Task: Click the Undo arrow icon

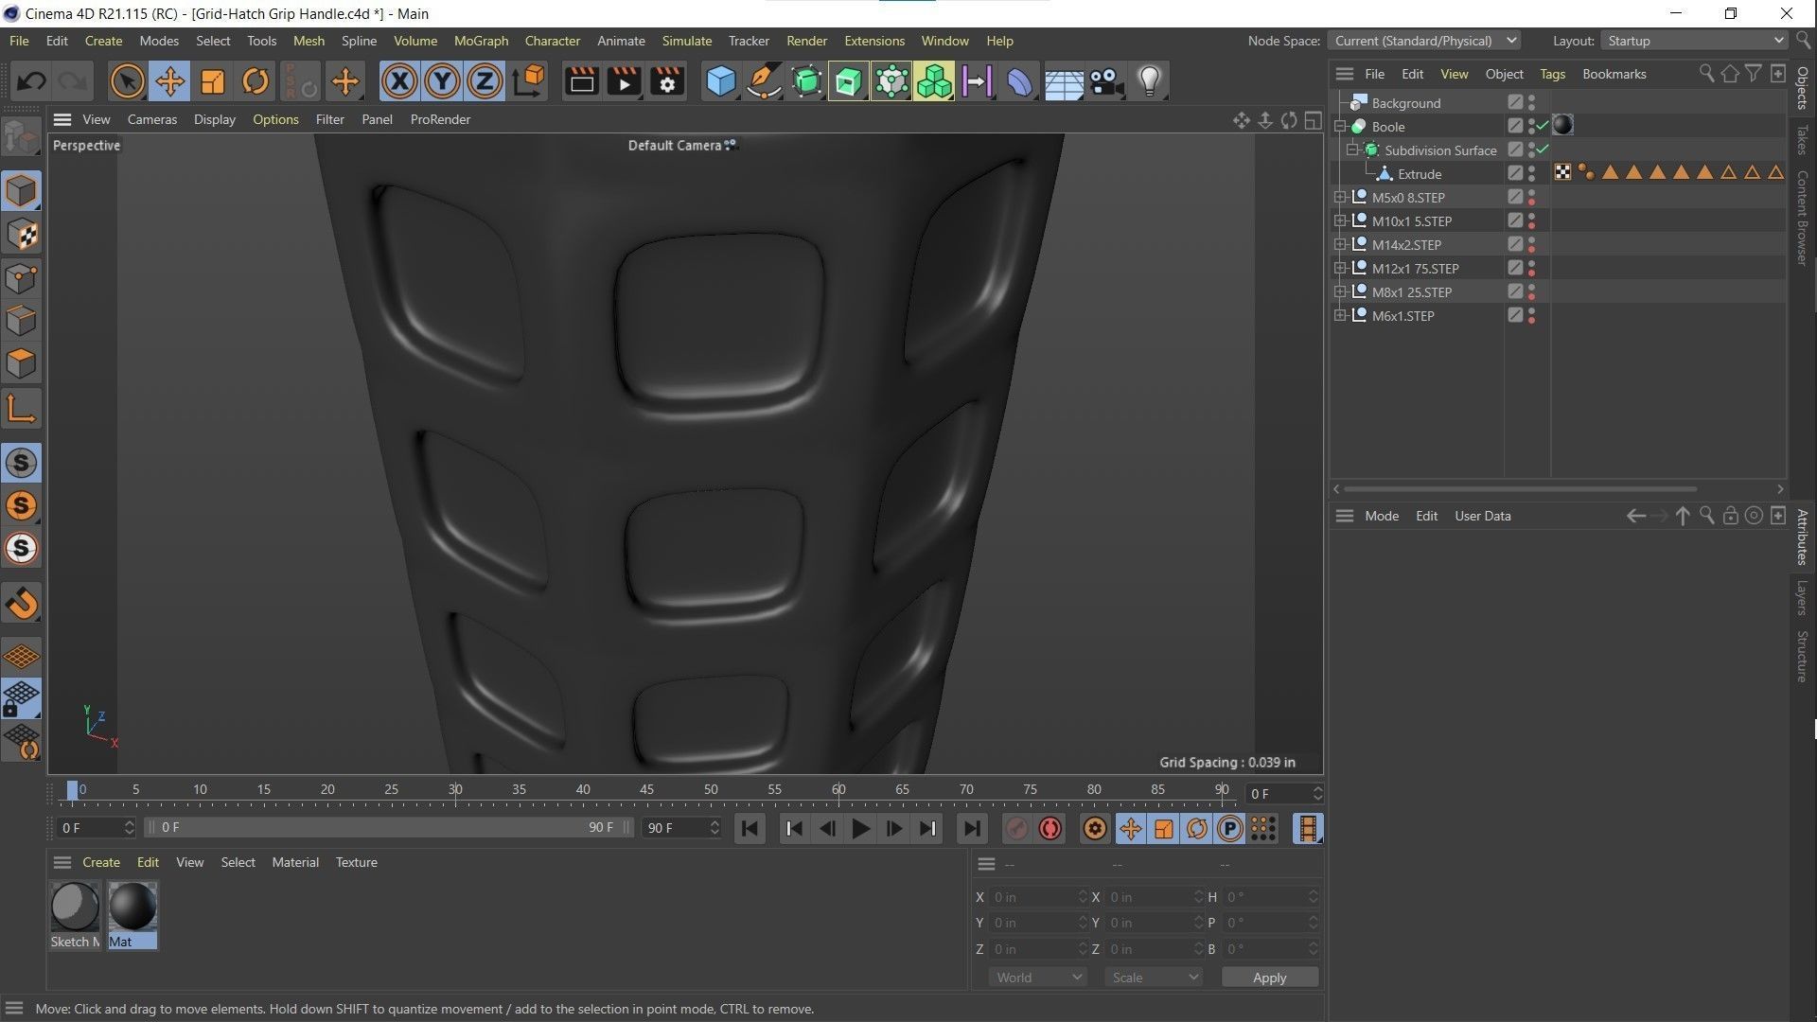Action: point(30,81)
